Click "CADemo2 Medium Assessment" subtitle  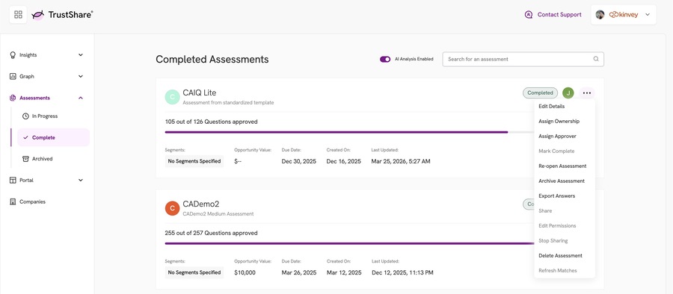point(218,214)
